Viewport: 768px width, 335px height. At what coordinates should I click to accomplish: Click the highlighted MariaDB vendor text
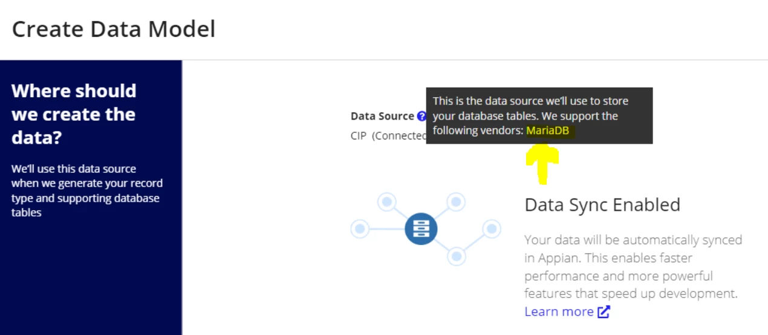pyautogui.click(x=548, y=131)
